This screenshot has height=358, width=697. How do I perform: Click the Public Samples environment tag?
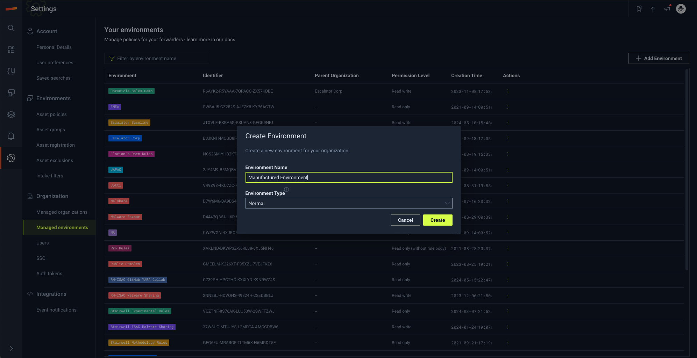pyautogui.click(x=125, y=264)
